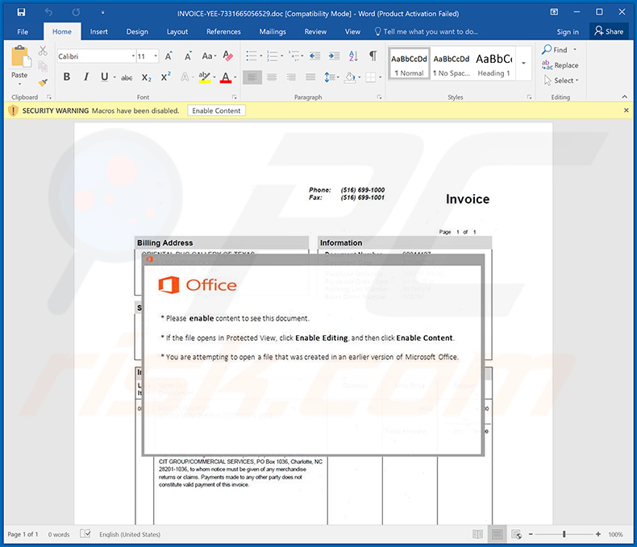
Task: Toggle Strikethrough formatting
Action: [x=127, y=77]
